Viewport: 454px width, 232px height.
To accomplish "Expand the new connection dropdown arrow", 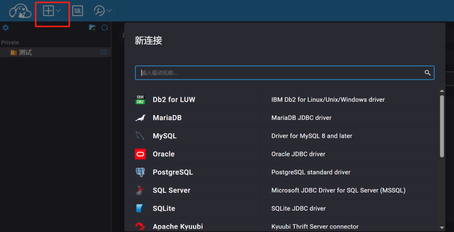I will (x=58, y=11).
